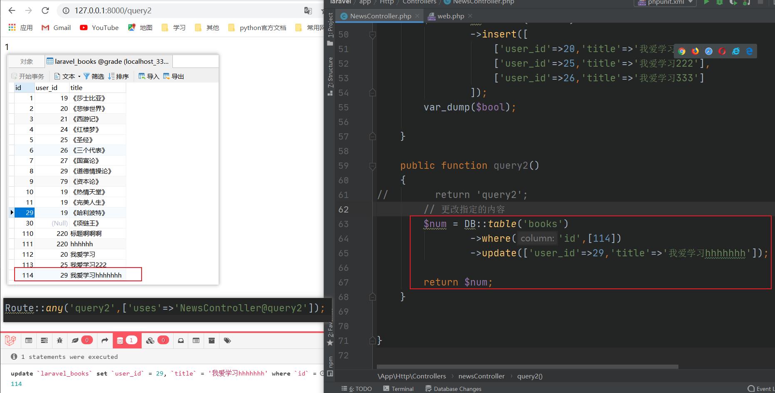Image resolution: width=775 pixels, height=393 pixels.
Task: Open the 其他 bookmark folder
Action: (x=207, y=28)
